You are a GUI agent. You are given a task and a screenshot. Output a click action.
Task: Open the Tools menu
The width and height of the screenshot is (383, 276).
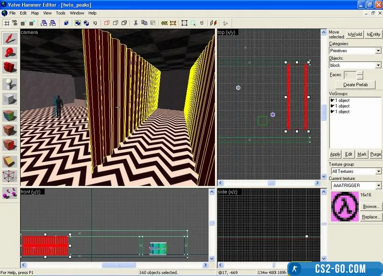tap(60, 13)
